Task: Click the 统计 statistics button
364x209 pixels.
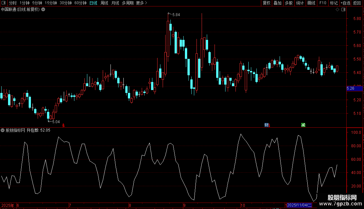Action: (300, 3)
